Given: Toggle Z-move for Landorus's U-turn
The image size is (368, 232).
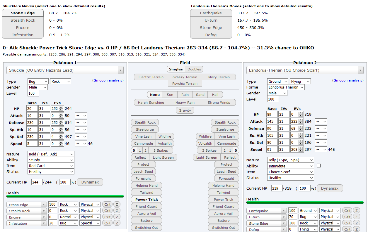Looking at the screenshot, I should point(357,217).
